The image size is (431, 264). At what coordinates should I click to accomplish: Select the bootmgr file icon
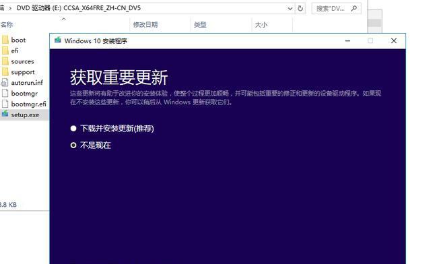5,93
